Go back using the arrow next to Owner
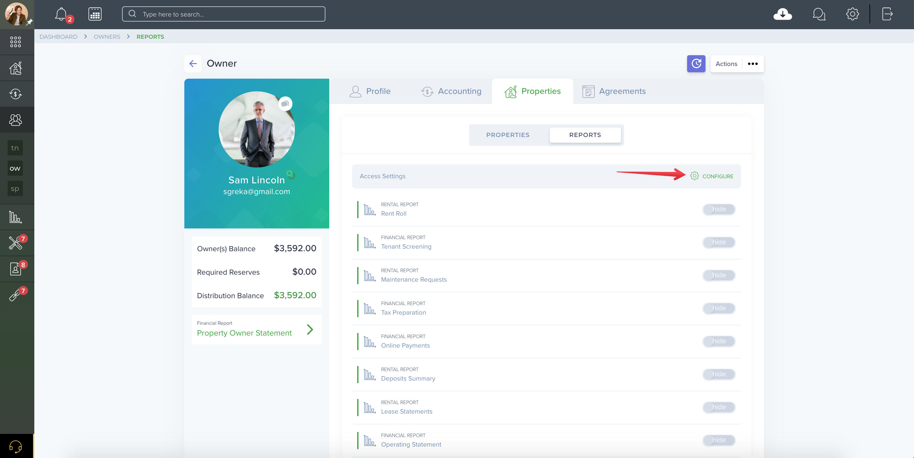The height and width of the screenshot is (458, 914). [x=193, y=64]
